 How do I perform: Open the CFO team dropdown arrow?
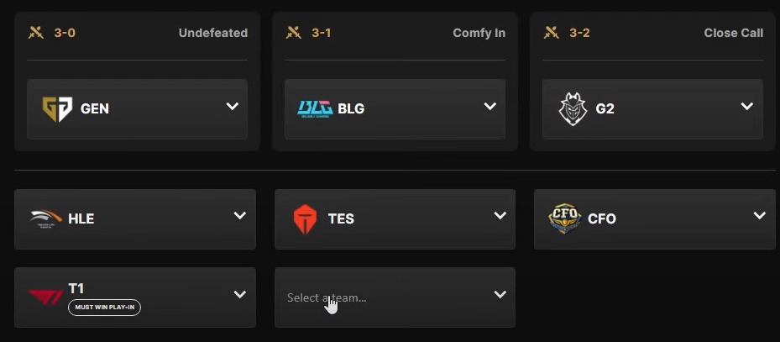[760, 216]
